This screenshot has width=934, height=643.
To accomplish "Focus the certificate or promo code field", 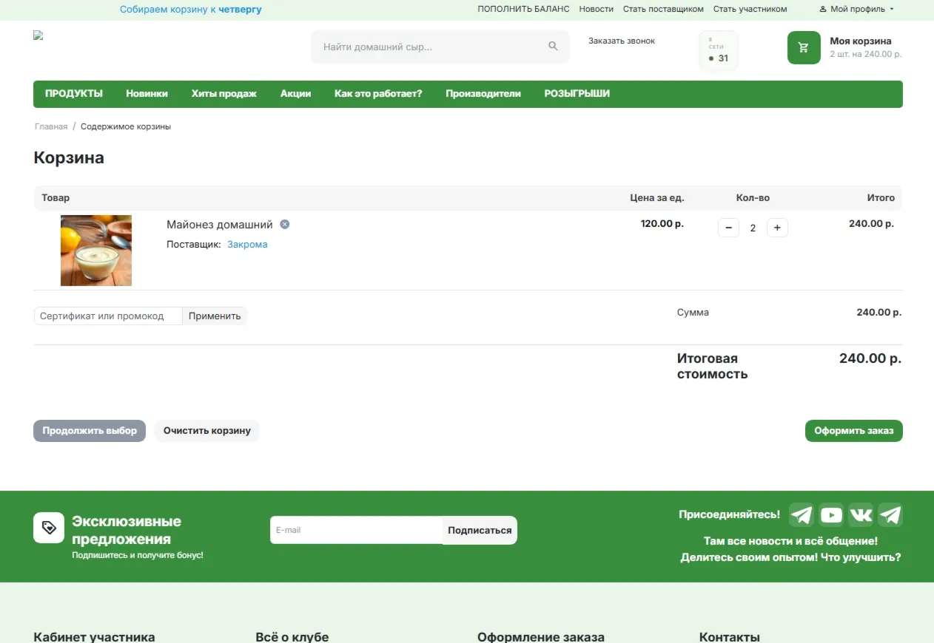I will coord(108,316).
